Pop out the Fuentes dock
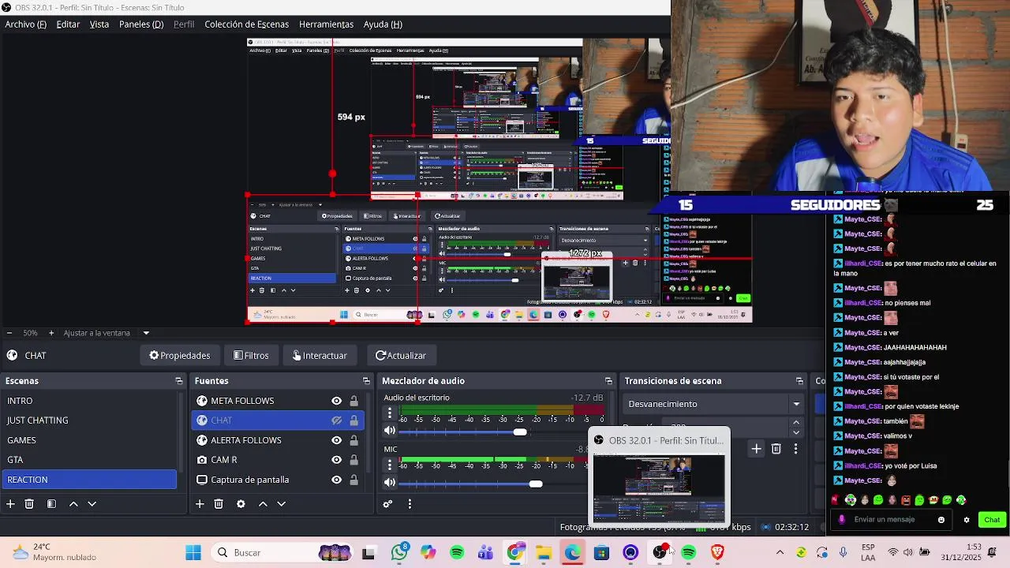The image size is (1010, 568). coord(366,381)
